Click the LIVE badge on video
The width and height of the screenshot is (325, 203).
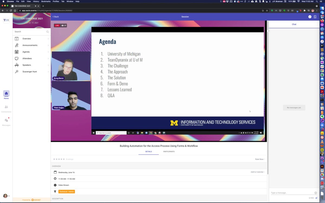pos(57,25)
